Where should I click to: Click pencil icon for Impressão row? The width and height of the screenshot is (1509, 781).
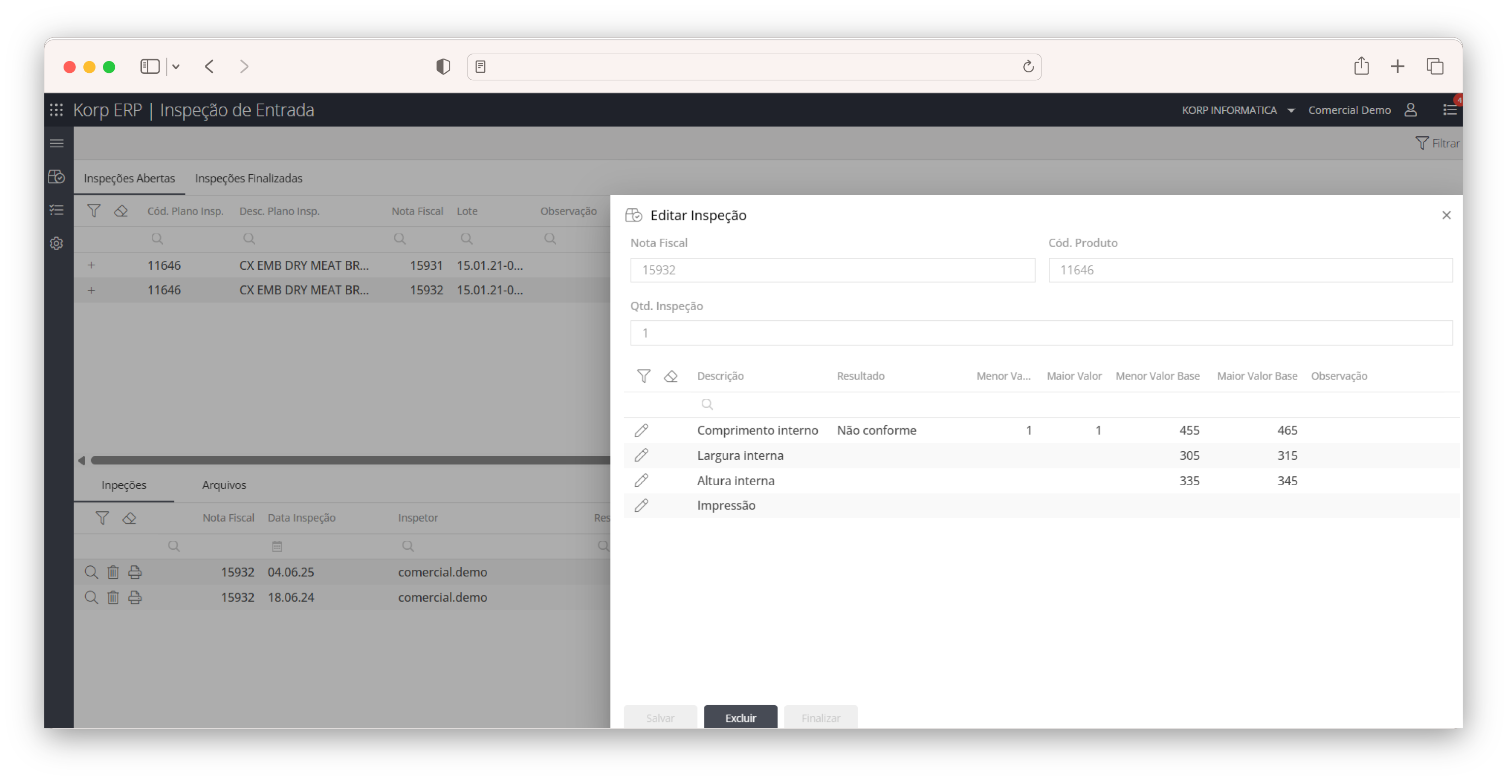click(x=641, y=505)
